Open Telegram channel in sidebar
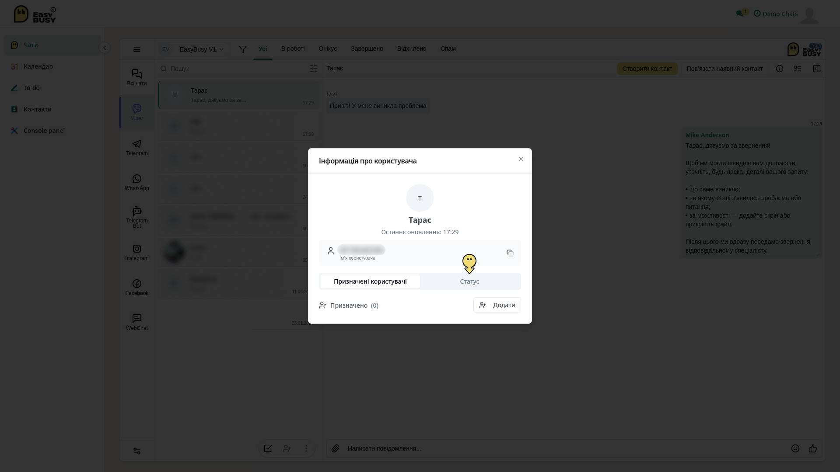This screenshot has height=472, width=840. pyautogui.click(x=137, y=148)
